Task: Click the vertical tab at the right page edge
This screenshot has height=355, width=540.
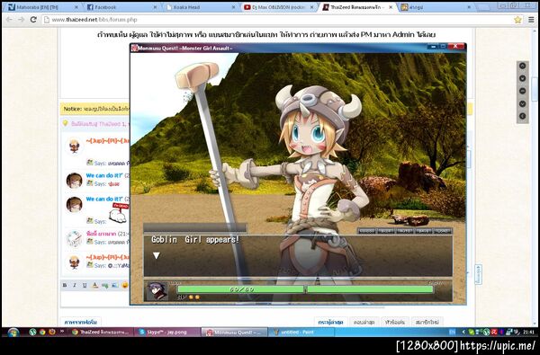Action: pyautogui.click(x=479, y=274)
